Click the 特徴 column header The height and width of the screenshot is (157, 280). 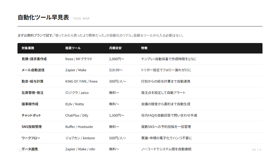[x=144, y=48]
